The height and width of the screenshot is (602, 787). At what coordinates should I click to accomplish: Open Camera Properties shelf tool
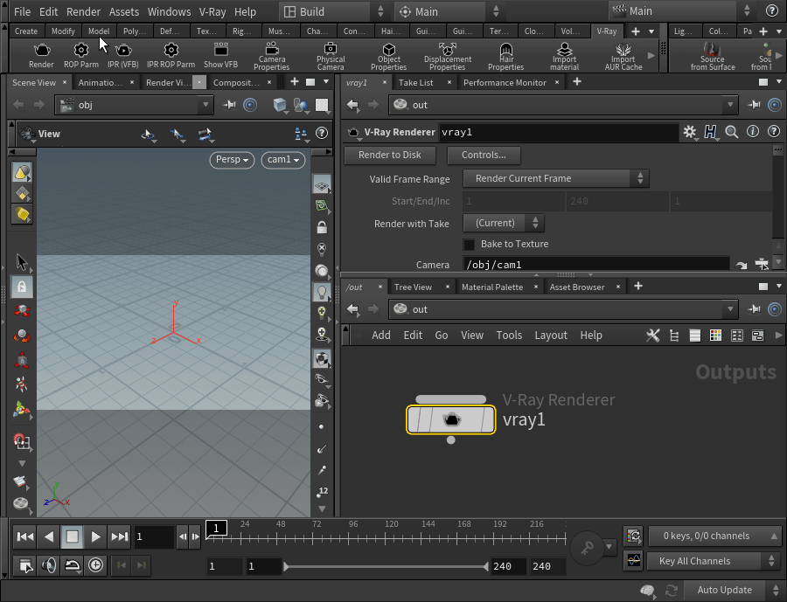(x=272, y=56)
